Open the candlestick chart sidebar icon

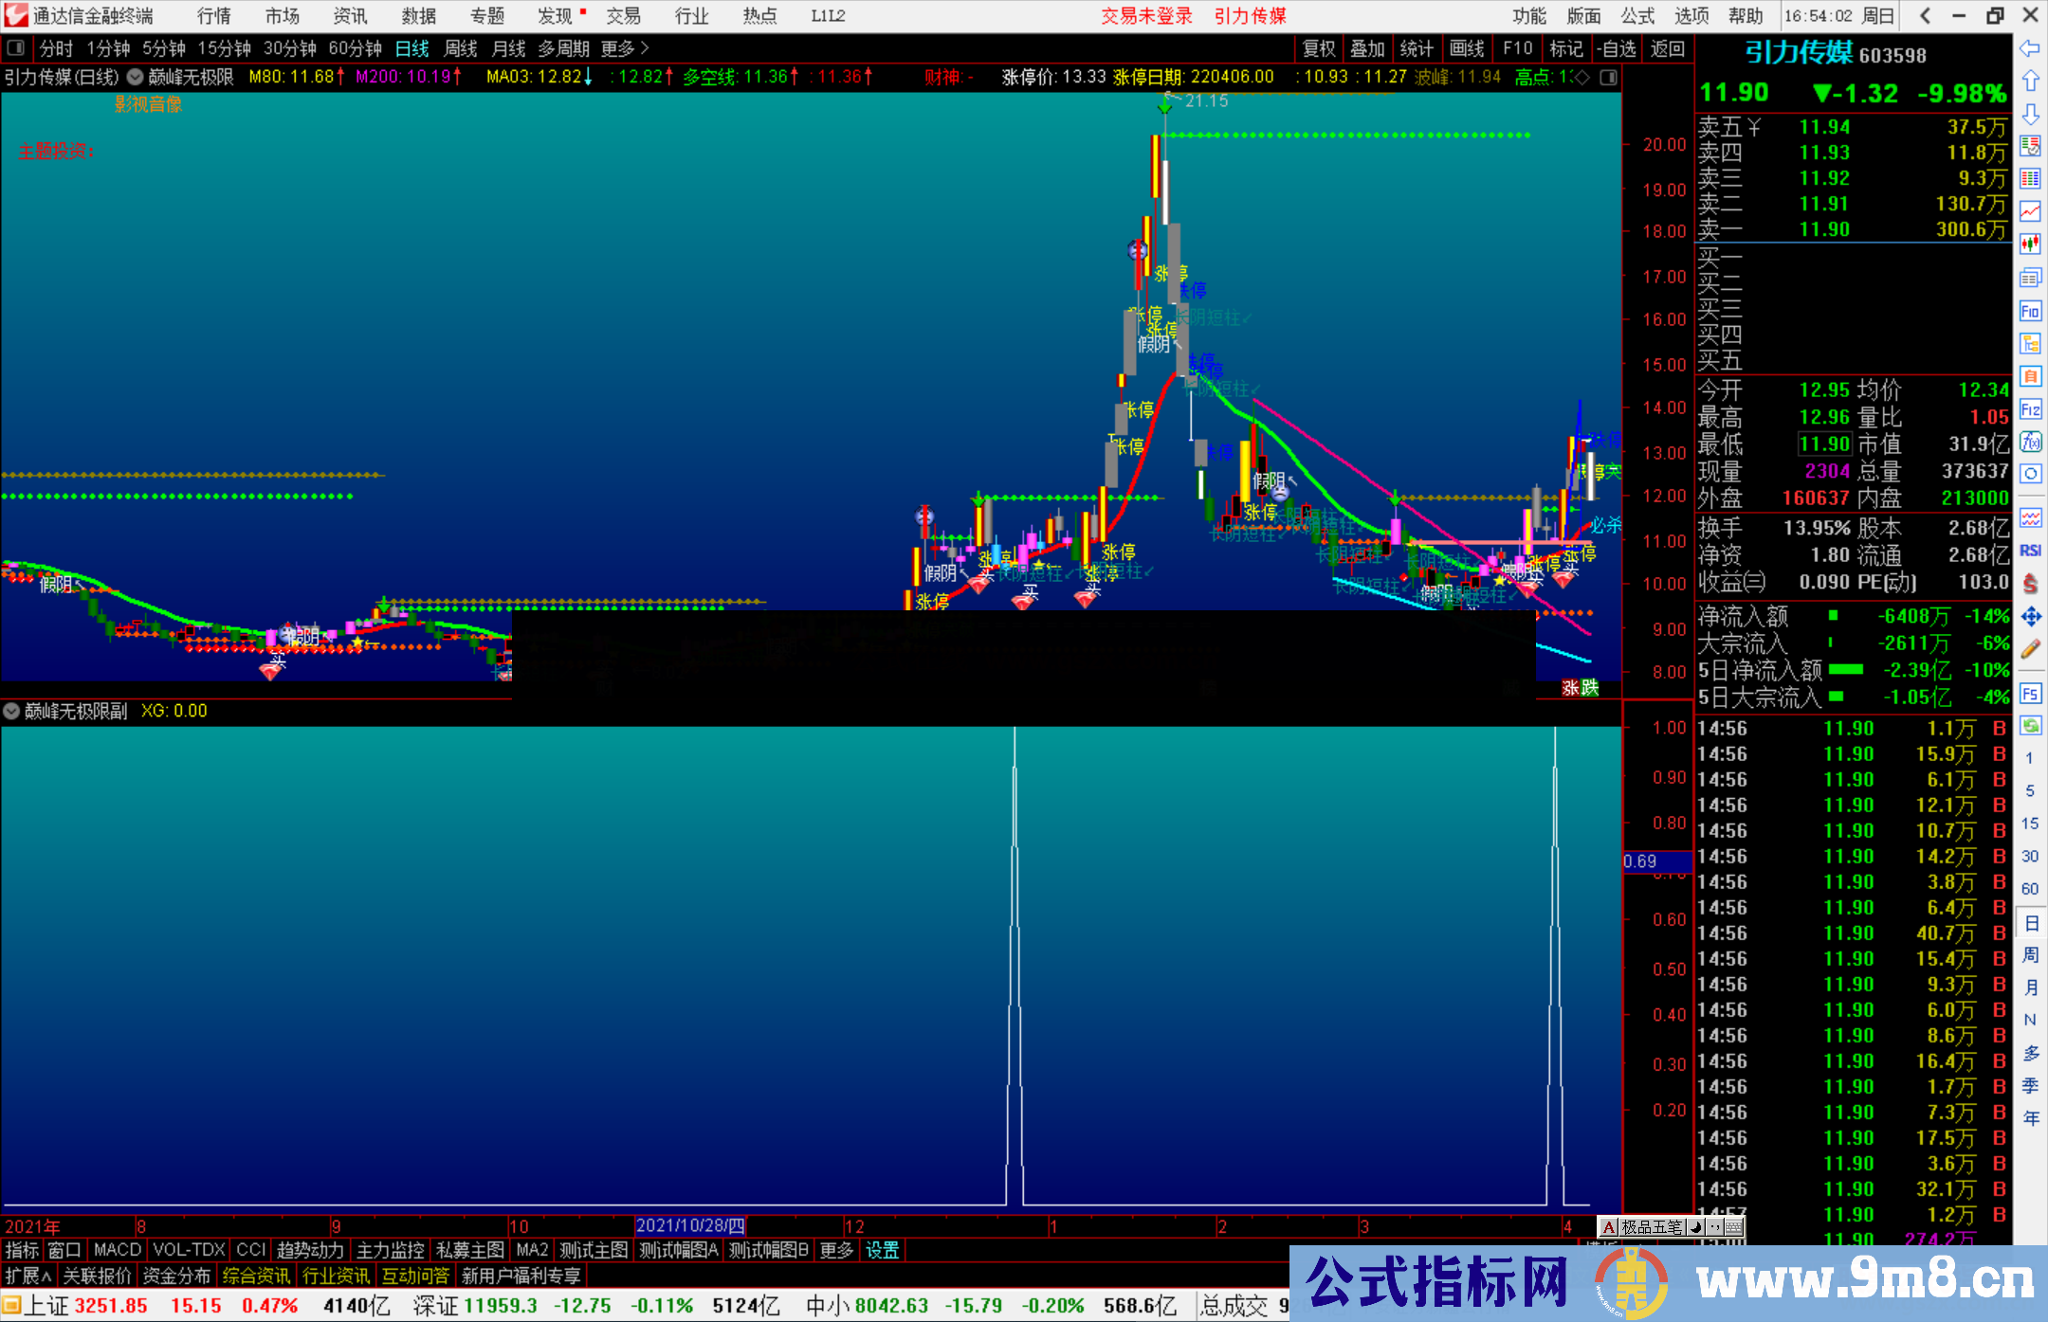tap(2030, 244)
